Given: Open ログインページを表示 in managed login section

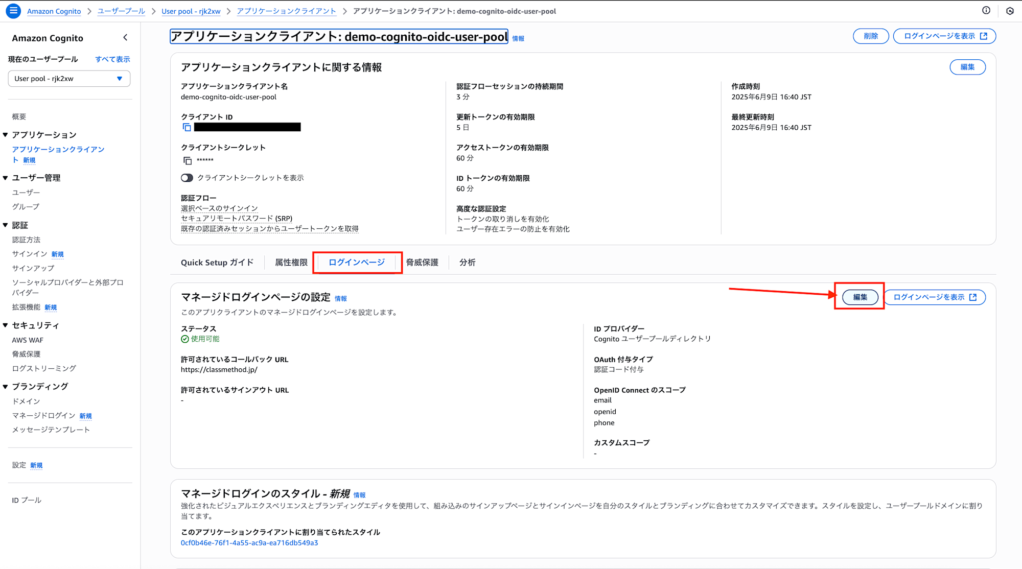Looking at the screenshot, I should click(935, 297).
